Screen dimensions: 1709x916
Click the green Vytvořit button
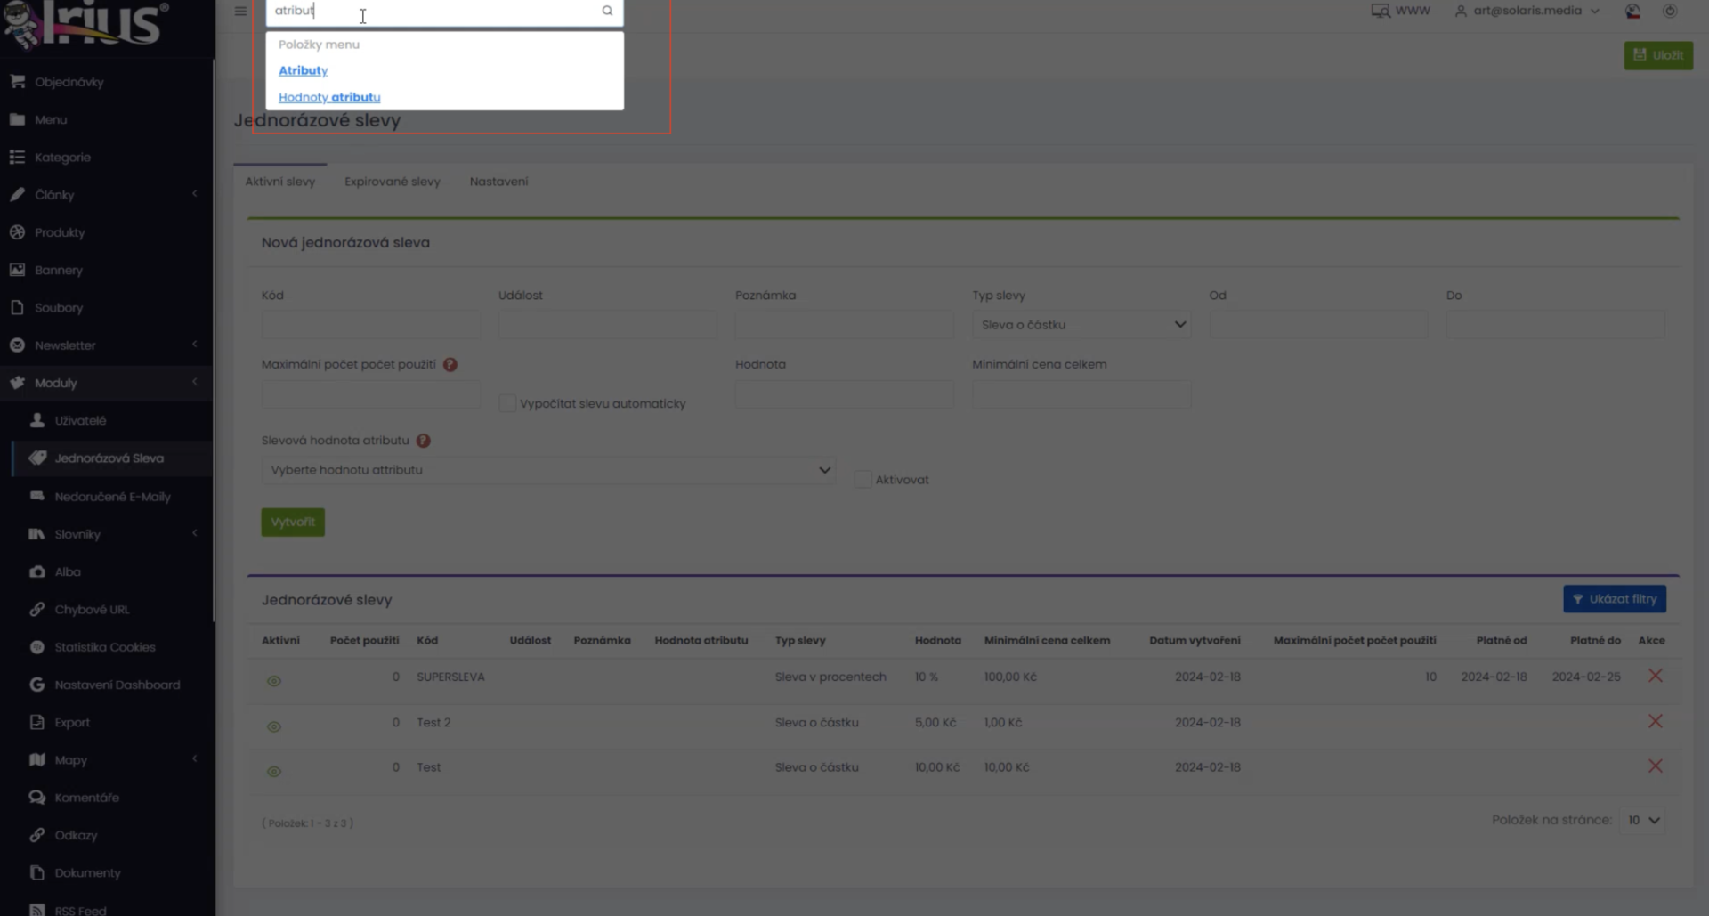[293, 522]
